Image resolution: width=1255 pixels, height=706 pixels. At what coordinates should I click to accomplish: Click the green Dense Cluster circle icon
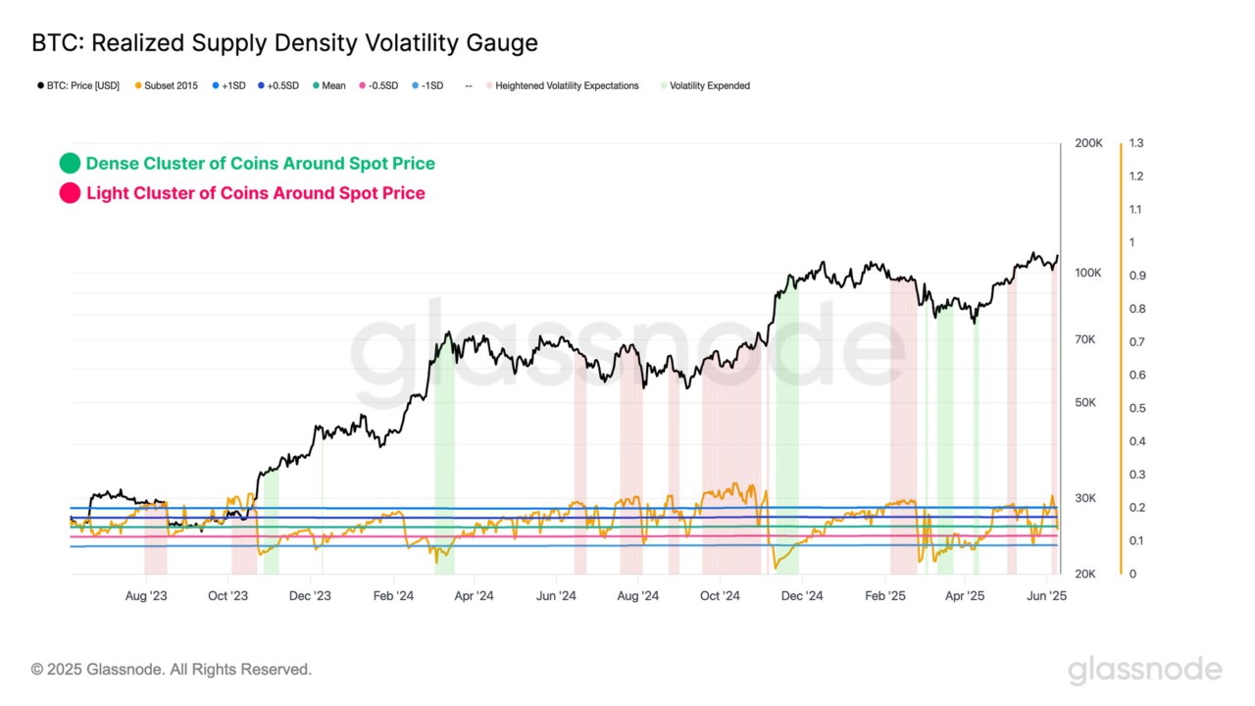(x=70, y=164)
